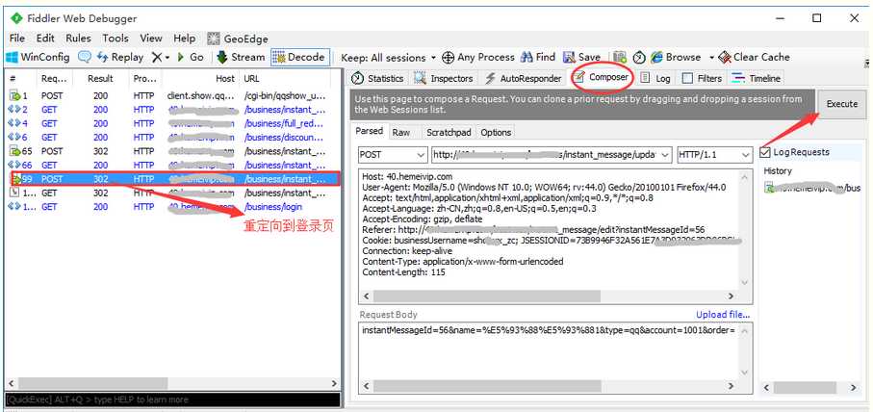Switch to the Log tab
This screenshot has height=412, width=873.
point(655,79)
